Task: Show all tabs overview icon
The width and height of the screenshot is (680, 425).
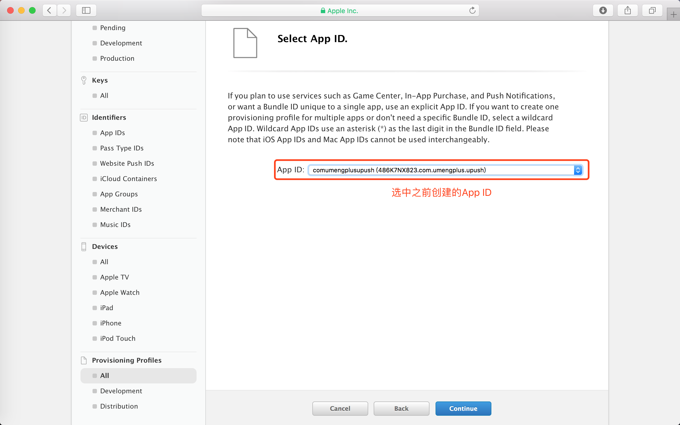Action: (652, 11)
